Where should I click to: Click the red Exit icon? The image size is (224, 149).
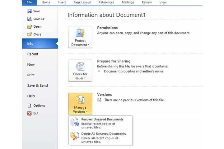(x=30, y=113)
